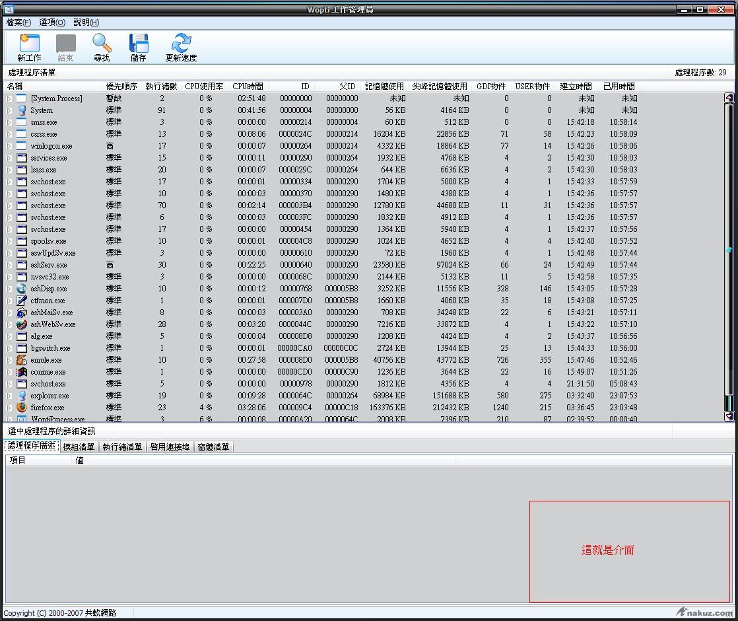Click the 新工作 (New Task) toolbar icon
738x621 pixels.
(x=29, y=48)
